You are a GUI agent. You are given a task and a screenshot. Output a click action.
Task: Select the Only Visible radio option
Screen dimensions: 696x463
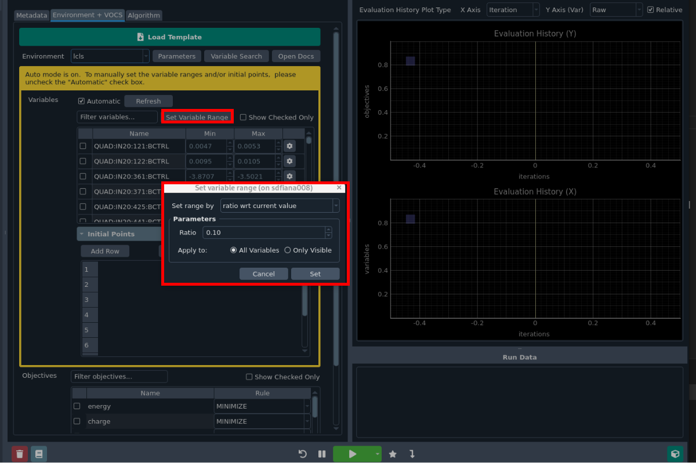(x=288, y=250)
